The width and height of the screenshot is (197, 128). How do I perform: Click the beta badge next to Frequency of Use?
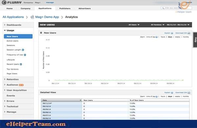pyautogui.click(x=25, y=55)
